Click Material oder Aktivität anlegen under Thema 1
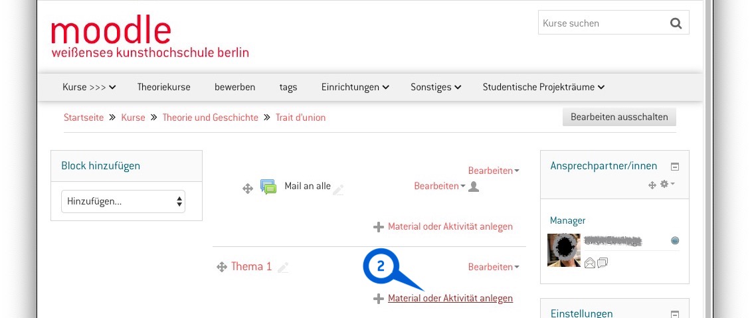Viewport: 750px width, 318px height. [450, 298]
